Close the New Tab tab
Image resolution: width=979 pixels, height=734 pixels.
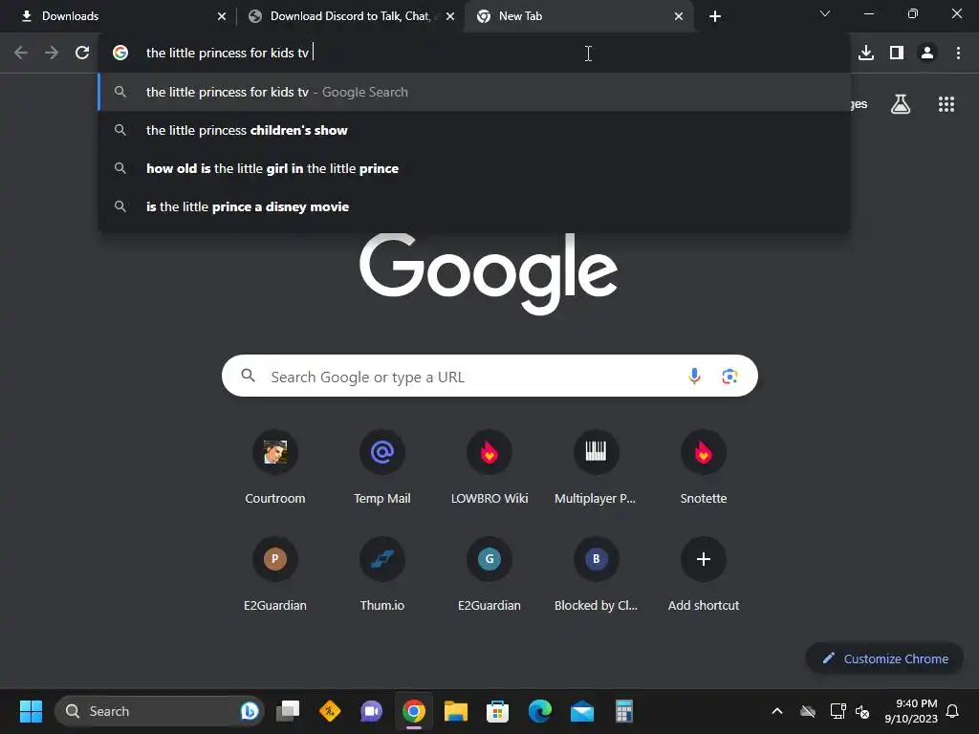click(x=679, y=16)
